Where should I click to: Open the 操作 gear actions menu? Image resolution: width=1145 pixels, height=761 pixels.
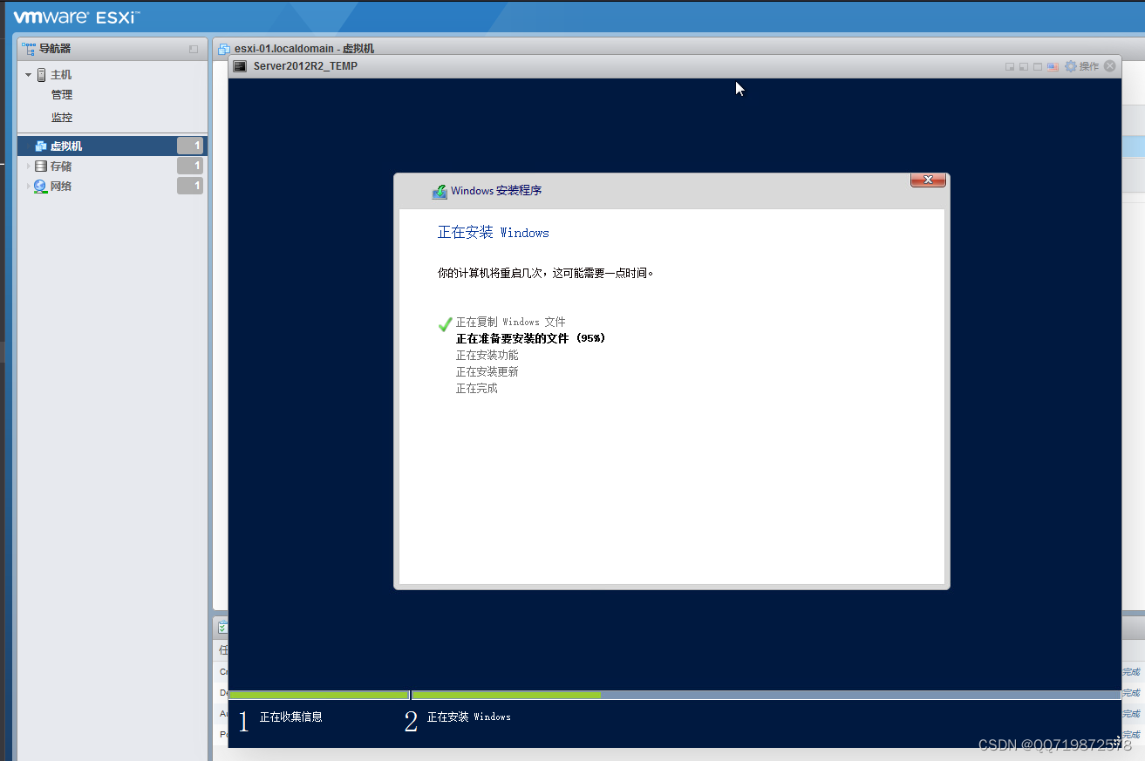click(1081, 66)
